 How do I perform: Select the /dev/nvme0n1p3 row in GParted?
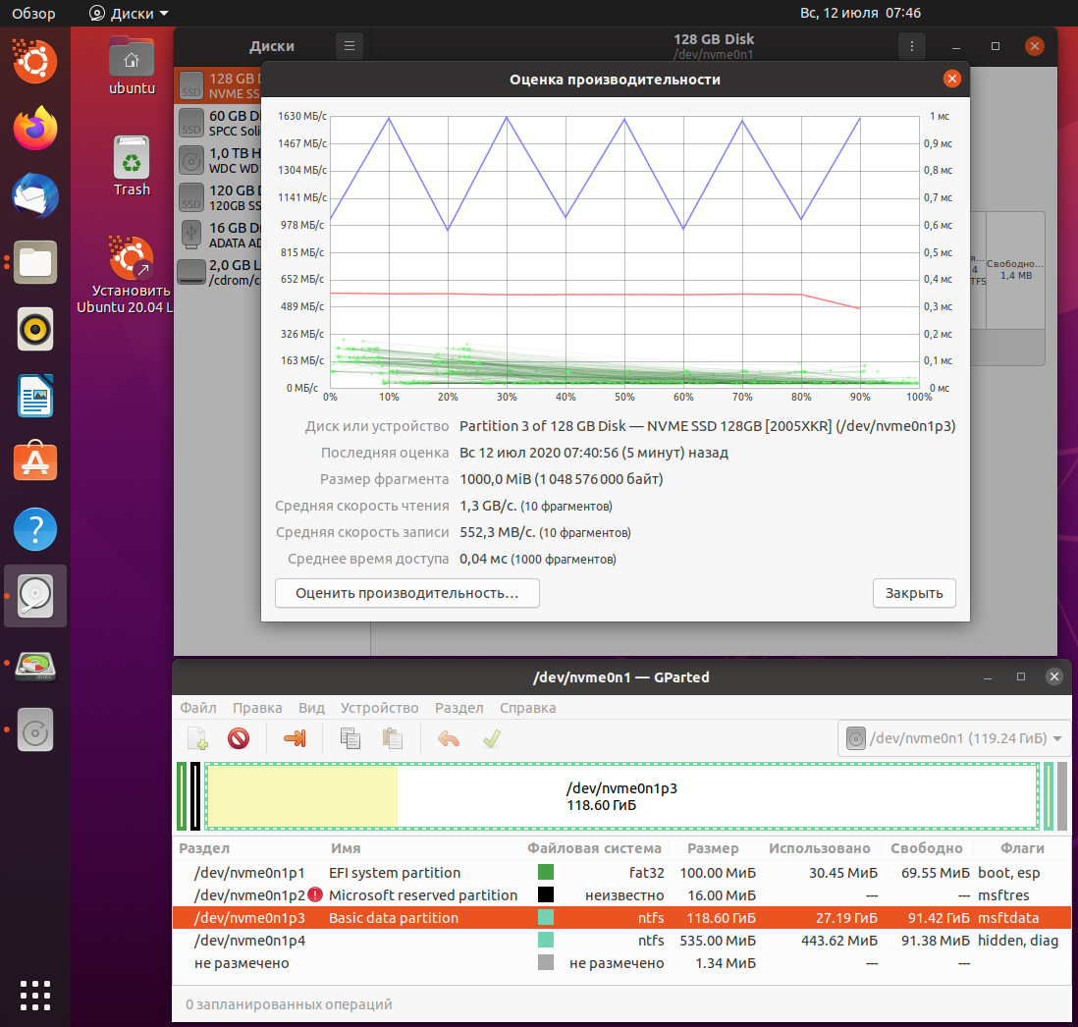tap(621, 918)
